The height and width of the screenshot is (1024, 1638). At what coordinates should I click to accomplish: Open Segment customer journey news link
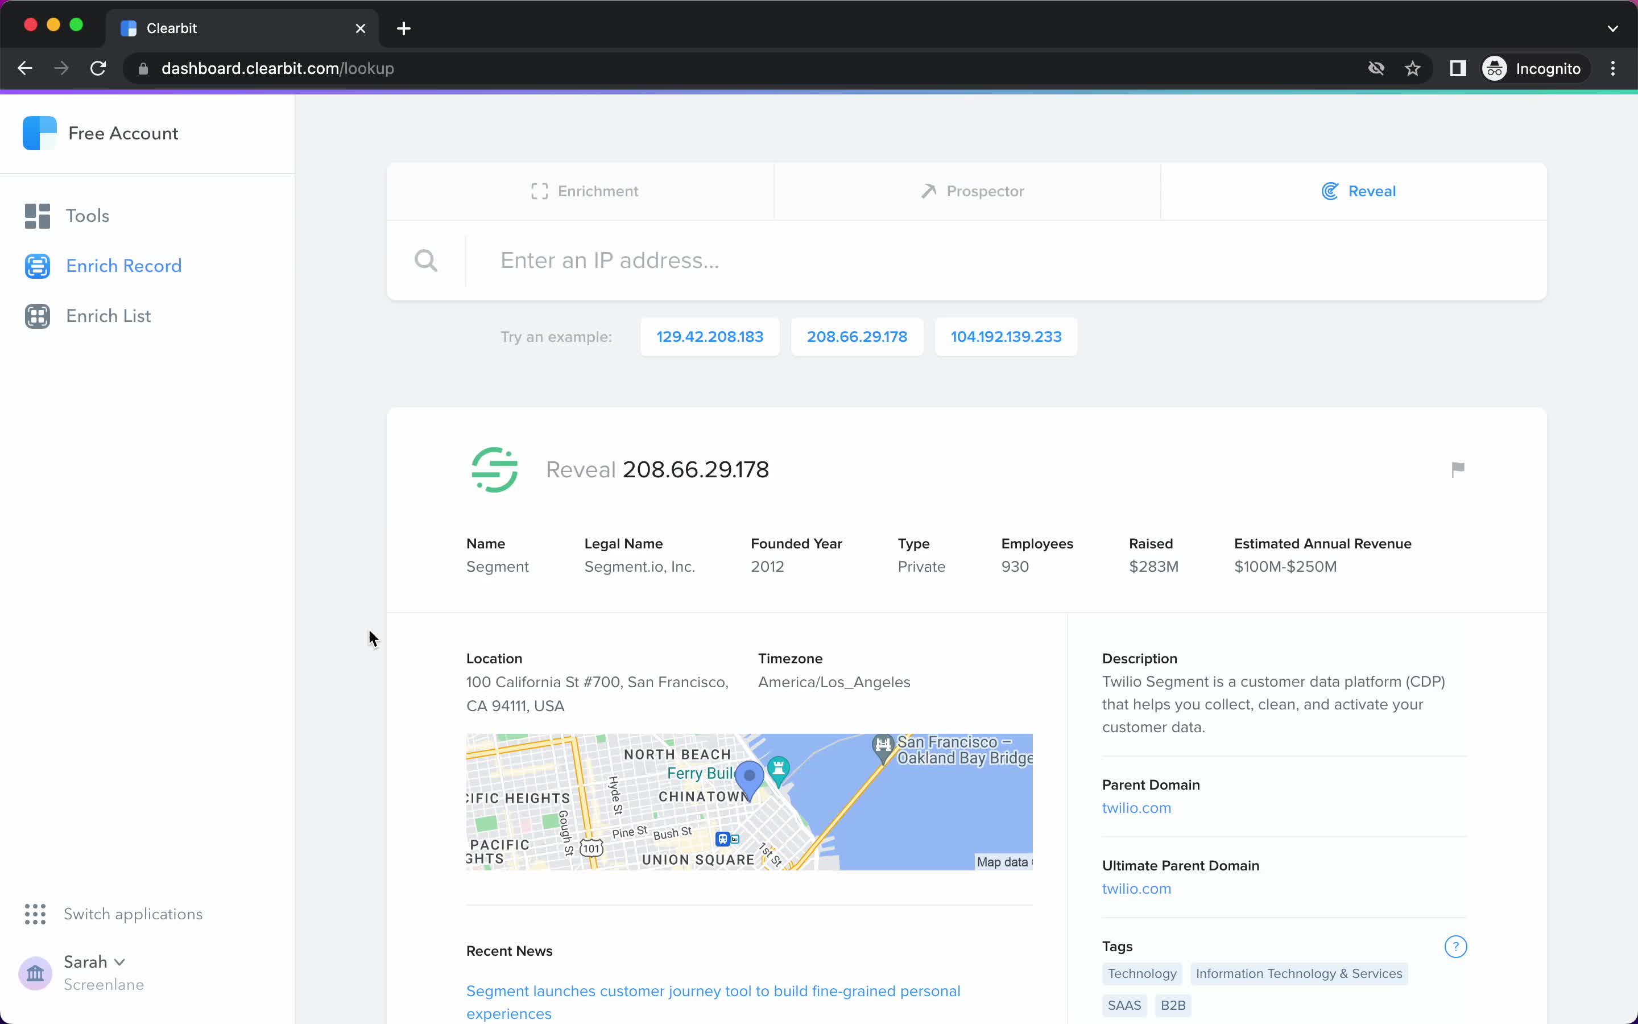tap(713, 1002)
